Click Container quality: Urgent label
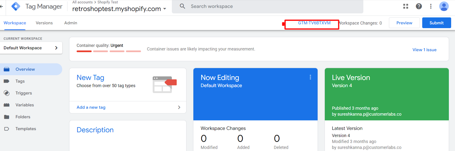The image size is (455, 151). pos(100,46)
